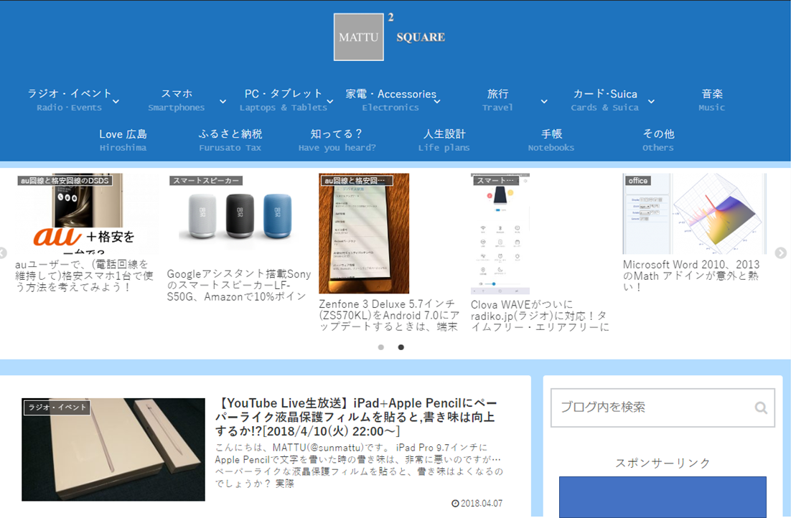Open the 旅行 Travel menu
This screenshot has height=518, width=791.
coord(497,100)
